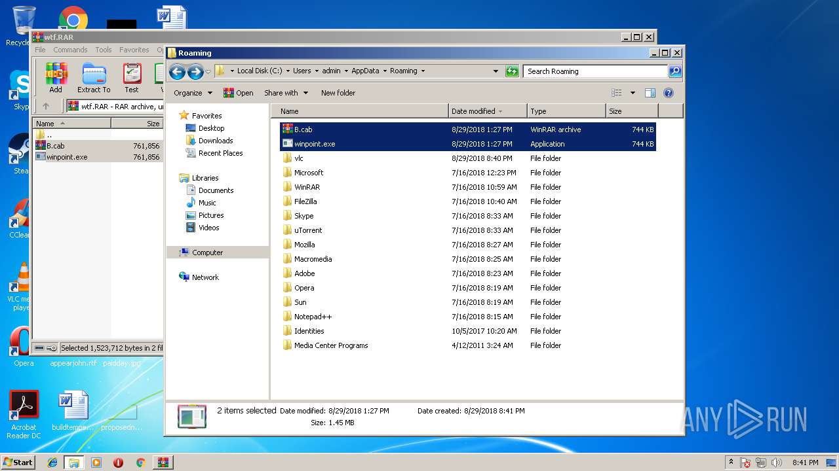This screenshot has width=839, height=471.
Task: Select Network in navigation pane
Action: [205, 277]
